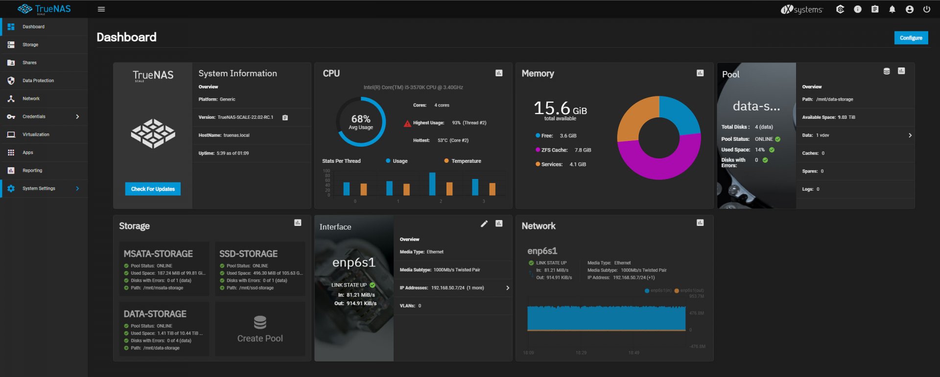The width and height of the screenshot is (940, 377).
Task: Open Storage widget reports chart icon
Action: (x=298, y=222)
